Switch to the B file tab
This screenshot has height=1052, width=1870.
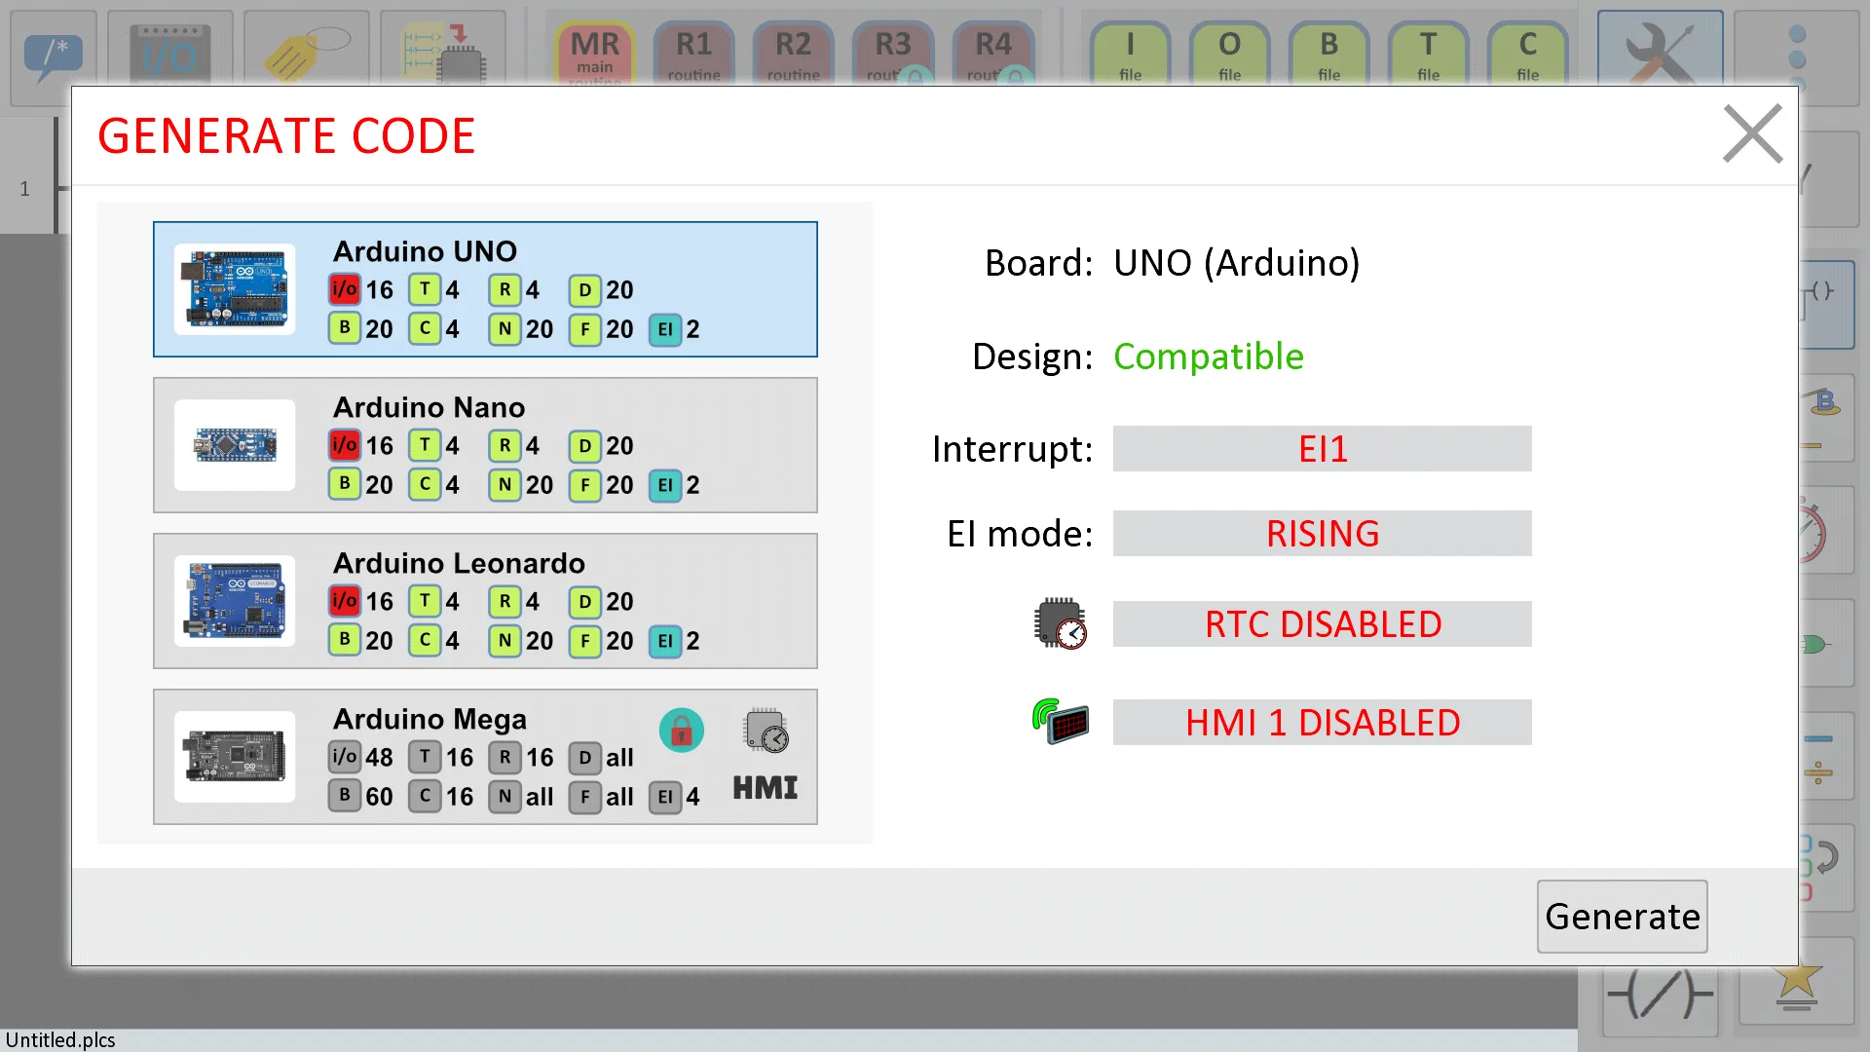click(1328, 54)
